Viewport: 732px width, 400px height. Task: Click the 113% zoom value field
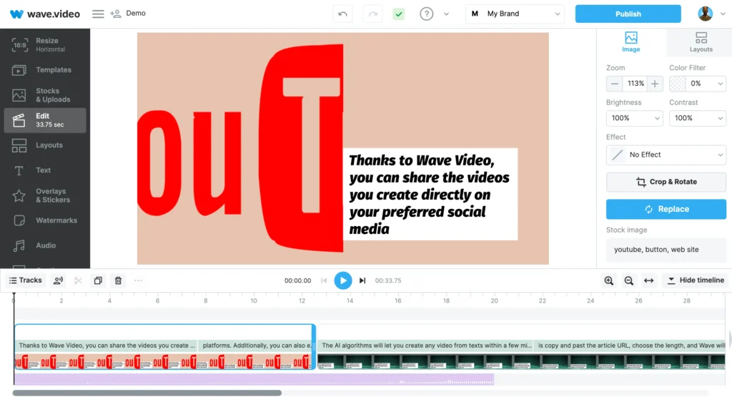[x=635, y=84]
